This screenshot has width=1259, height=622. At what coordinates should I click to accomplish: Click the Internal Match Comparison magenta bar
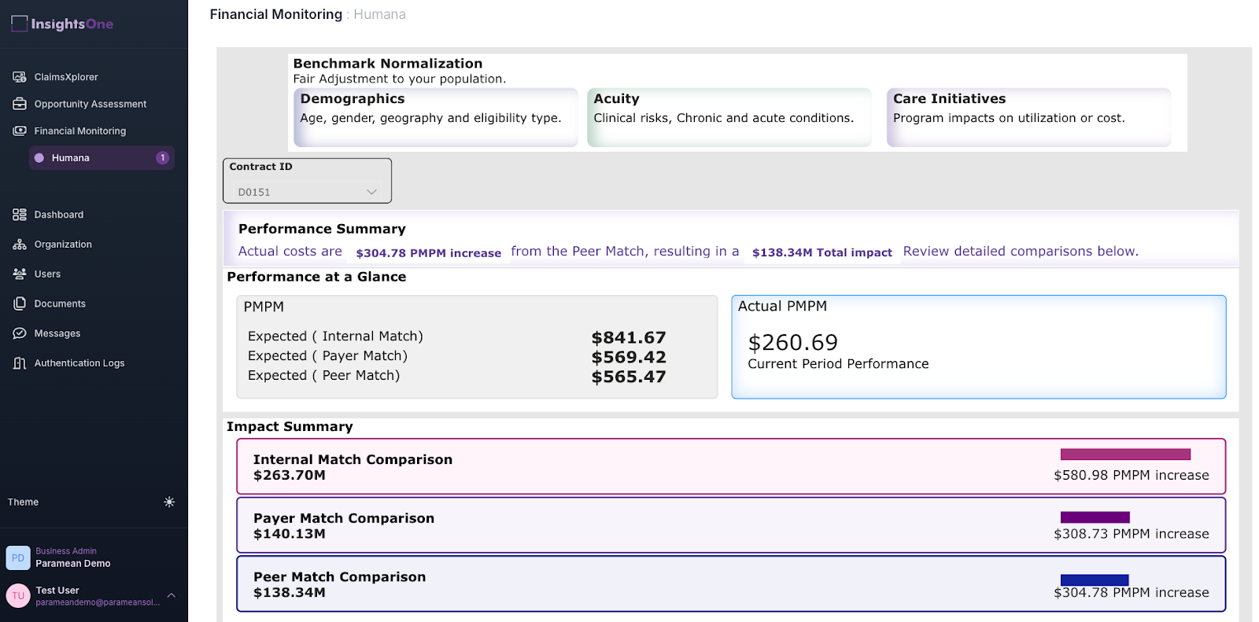(x=1125, y=455)
